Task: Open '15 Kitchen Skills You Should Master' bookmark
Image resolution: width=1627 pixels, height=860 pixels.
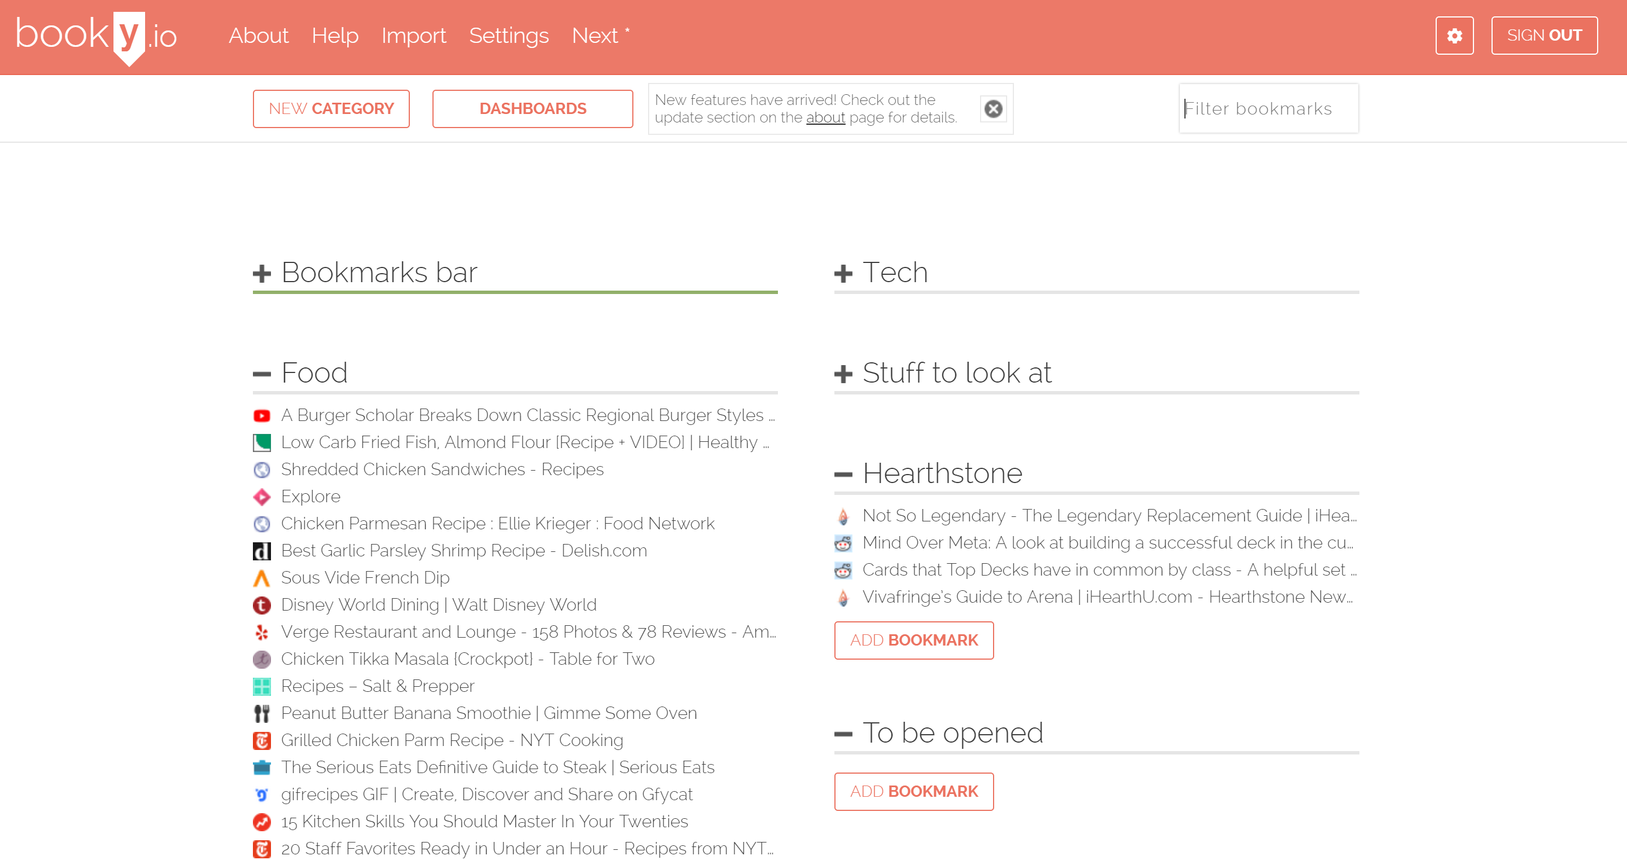Action: [x=484, y=822]
